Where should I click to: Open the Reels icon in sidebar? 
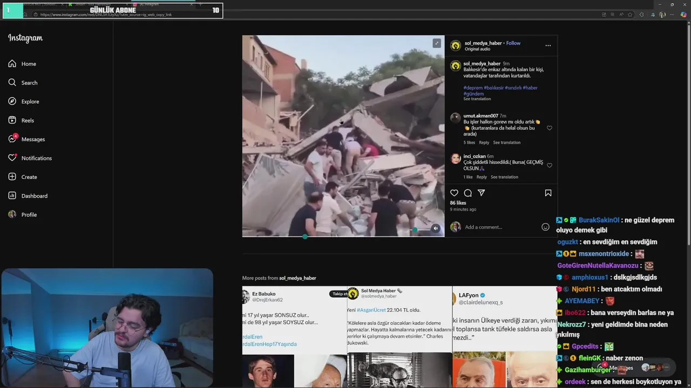coord(12,120)
